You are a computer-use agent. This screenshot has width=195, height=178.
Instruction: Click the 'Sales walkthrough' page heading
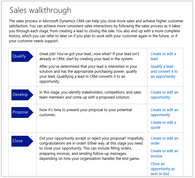(x=40, y=10)
